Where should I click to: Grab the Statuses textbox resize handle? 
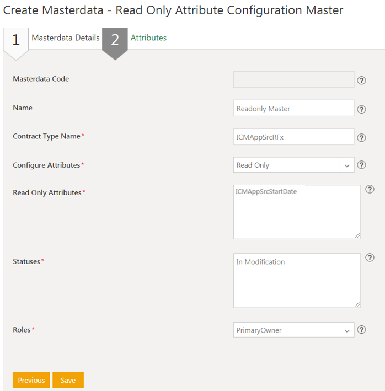[357, 304]
